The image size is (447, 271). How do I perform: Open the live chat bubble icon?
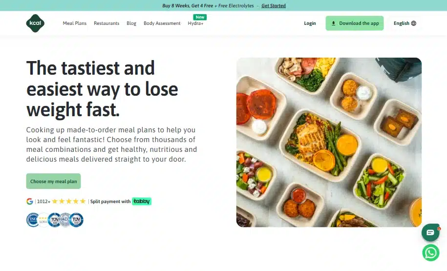pos(430,232)
